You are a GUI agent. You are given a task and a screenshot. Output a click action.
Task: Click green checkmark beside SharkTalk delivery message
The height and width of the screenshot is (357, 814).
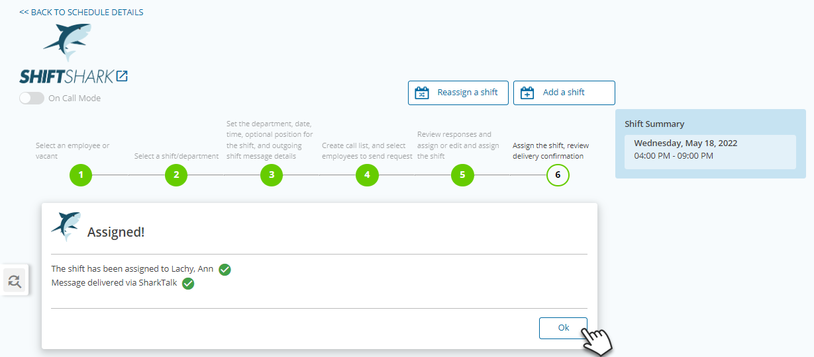(x=188, y=284)
